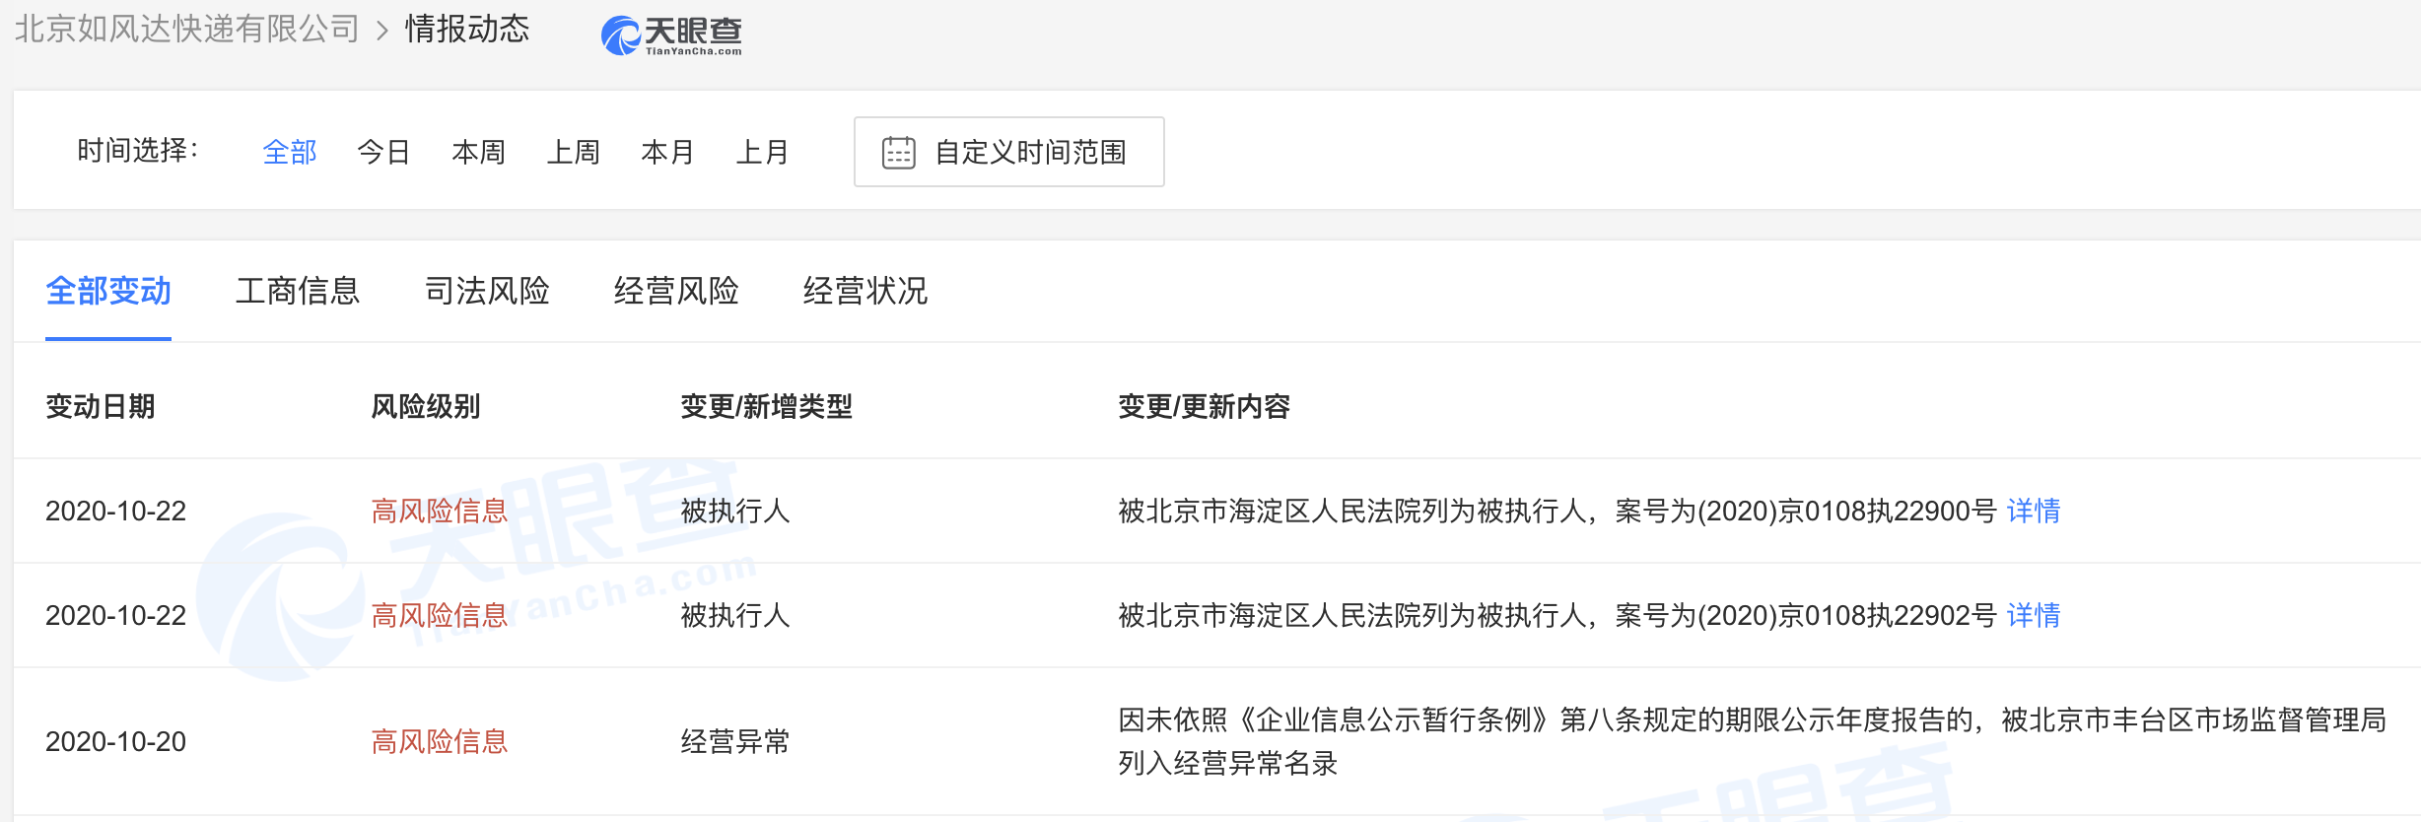Go to 北京如风达快递有限公司 breadcrumb link
The height and width of the screenshot is (822, 2421).
[x=187, y=30]
